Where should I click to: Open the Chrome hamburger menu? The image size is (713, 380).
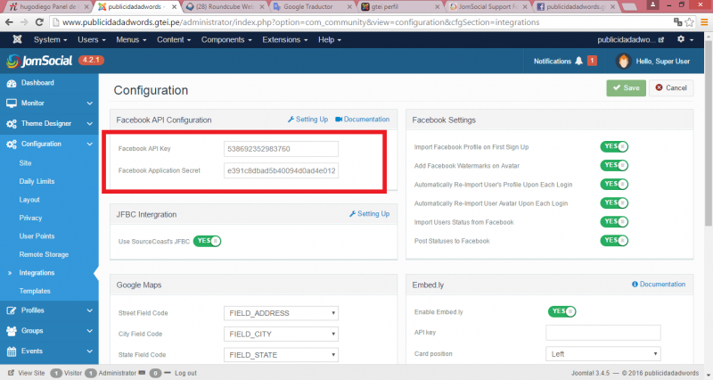pyautogui.click(x=704, y=21)
